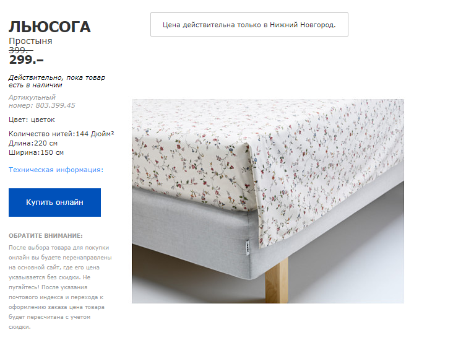Click the article number 803.399.45
The image size is (453, 340).
point(56,105)
